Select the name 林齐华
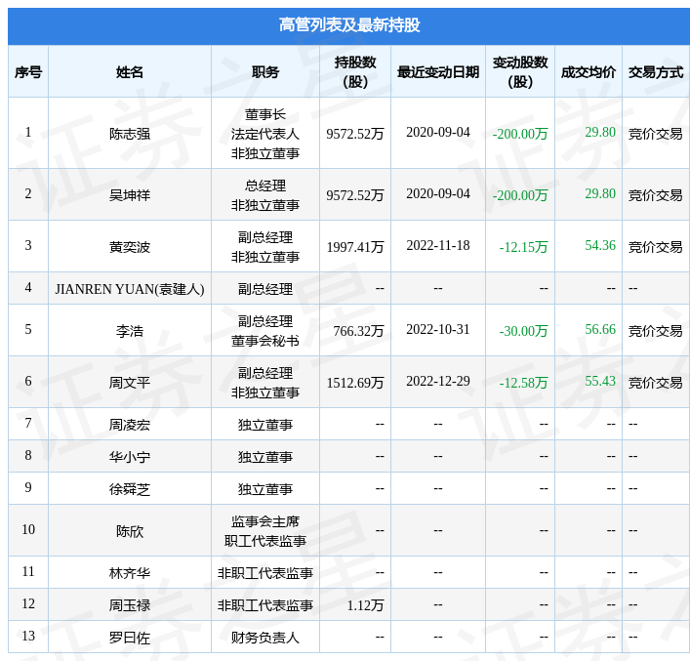This screenshot has height=661, width=690. (130, 573)
